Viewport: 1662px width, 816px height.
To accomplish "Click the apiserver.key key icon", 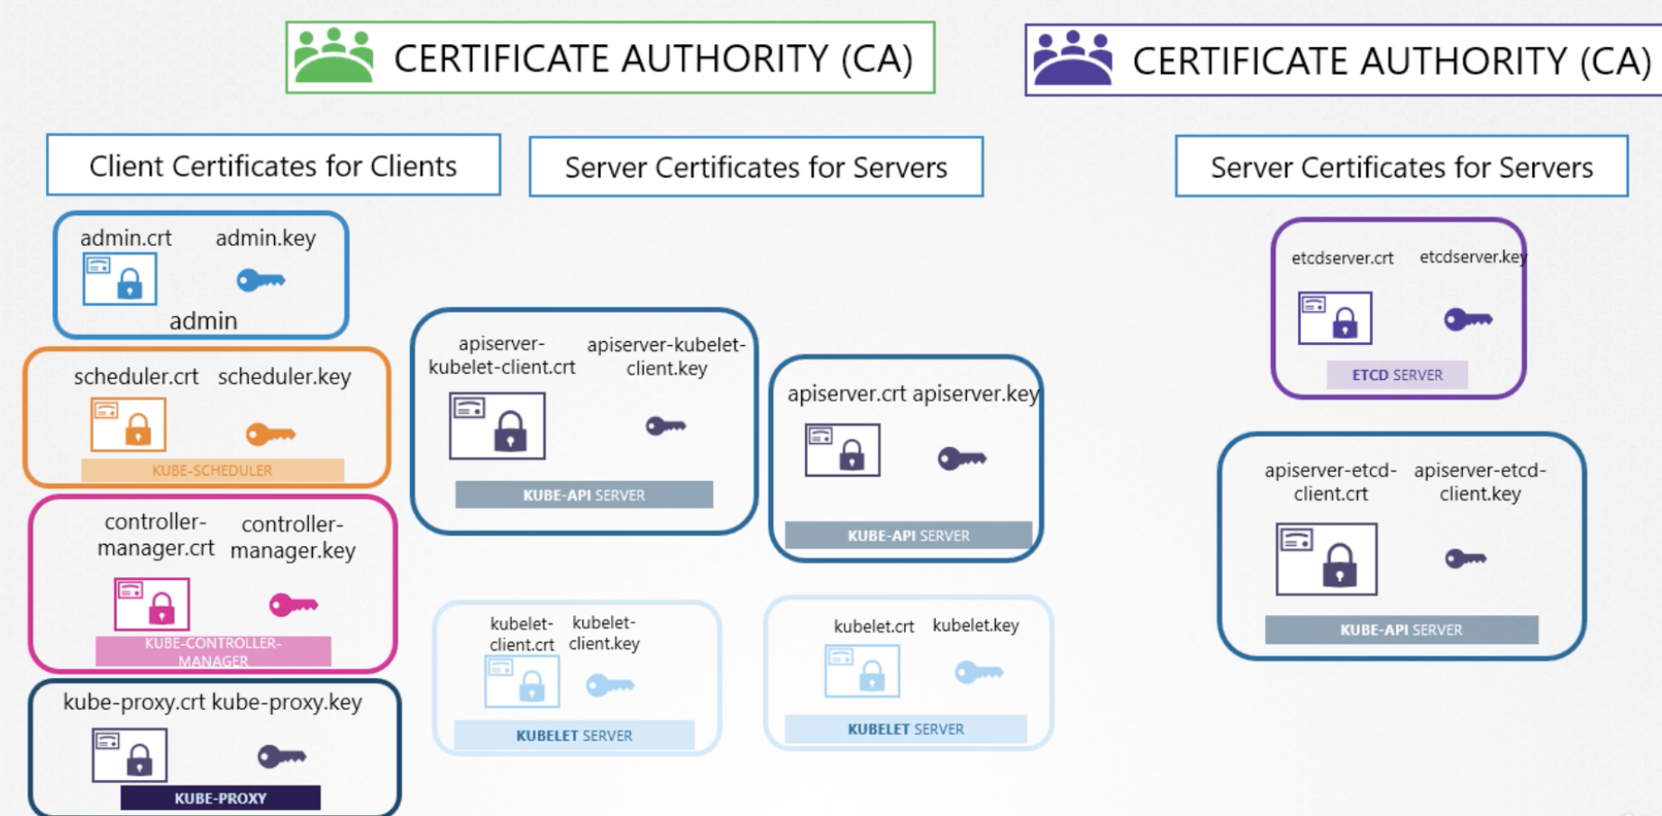I will tap(962, 458).
